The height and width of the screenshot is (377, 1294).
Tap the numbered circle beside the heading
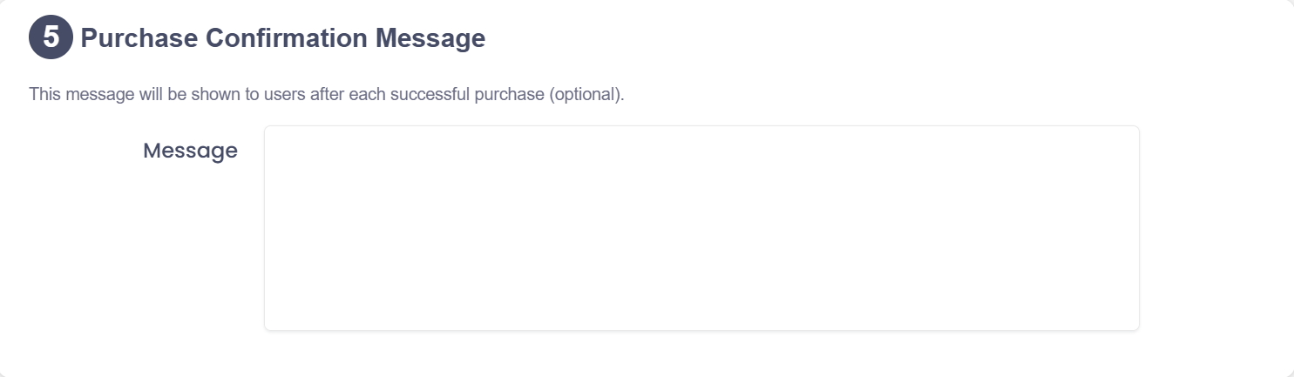click(x=51, y=38)
